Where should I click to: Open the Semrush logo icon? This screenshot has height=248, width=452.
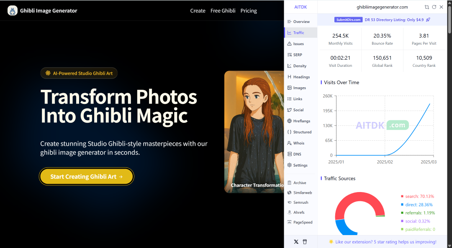click(290, 202)
